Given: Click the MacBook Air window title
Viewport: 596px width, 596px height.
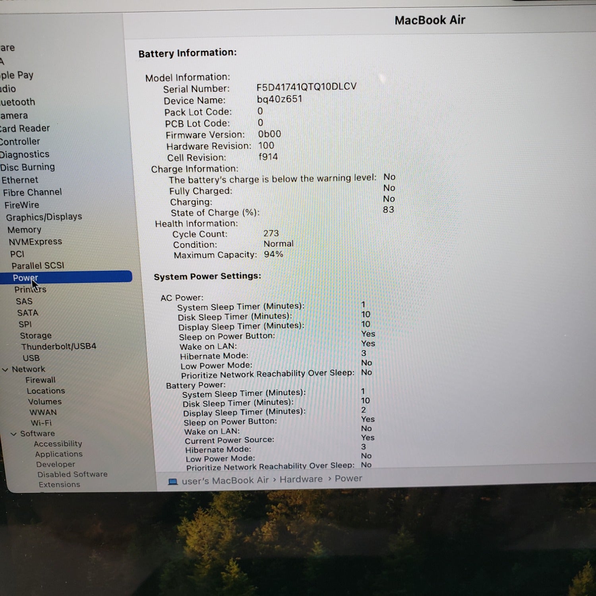Looking at the screenshot, I should pyautogui.click(x=430, y=20).
